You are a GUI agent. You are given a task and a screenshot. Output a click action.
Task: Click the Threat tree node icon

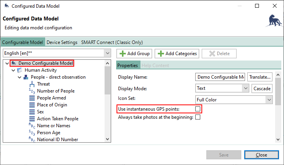pyautogui.click(x=32, y=84)
